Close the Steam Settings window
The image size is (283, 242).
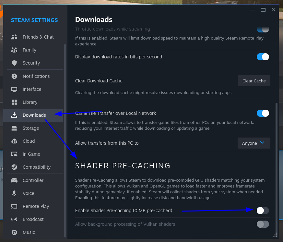tap(274, 10)
